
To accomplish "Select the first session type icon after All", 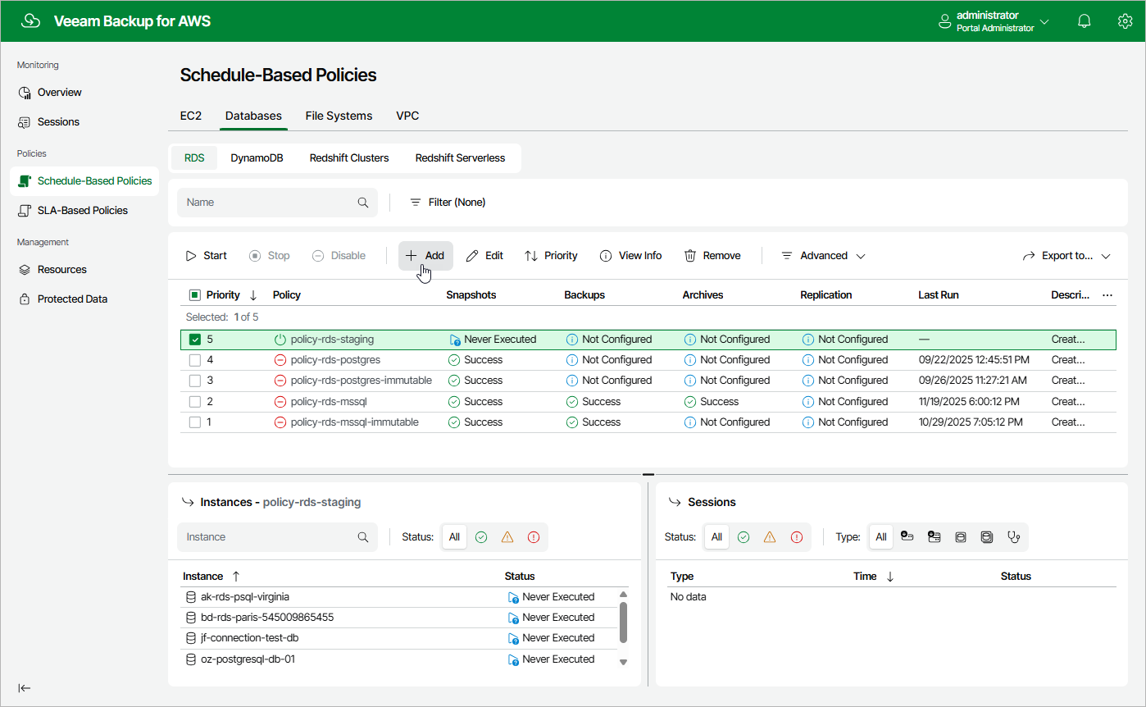I will pos(907,536).
